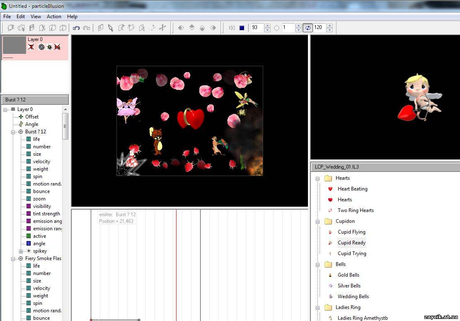Click the Cut toolbar icon
This screenshot has height=321, width=460.
coord(42,28)
